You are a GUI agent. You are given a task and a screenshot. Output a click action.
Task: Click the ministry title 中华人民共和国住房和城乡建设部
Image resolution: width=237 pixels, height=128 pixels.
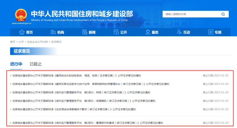point(82,14)
